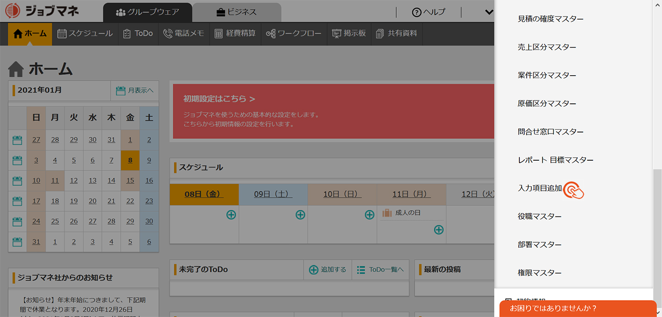Select 問合せ窓口マスター in side menu
This screenshot has width=662, height=317.
(551, 132)
